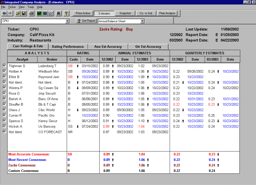Toggle the Rose D analyst checkbox

pos(4,93)
